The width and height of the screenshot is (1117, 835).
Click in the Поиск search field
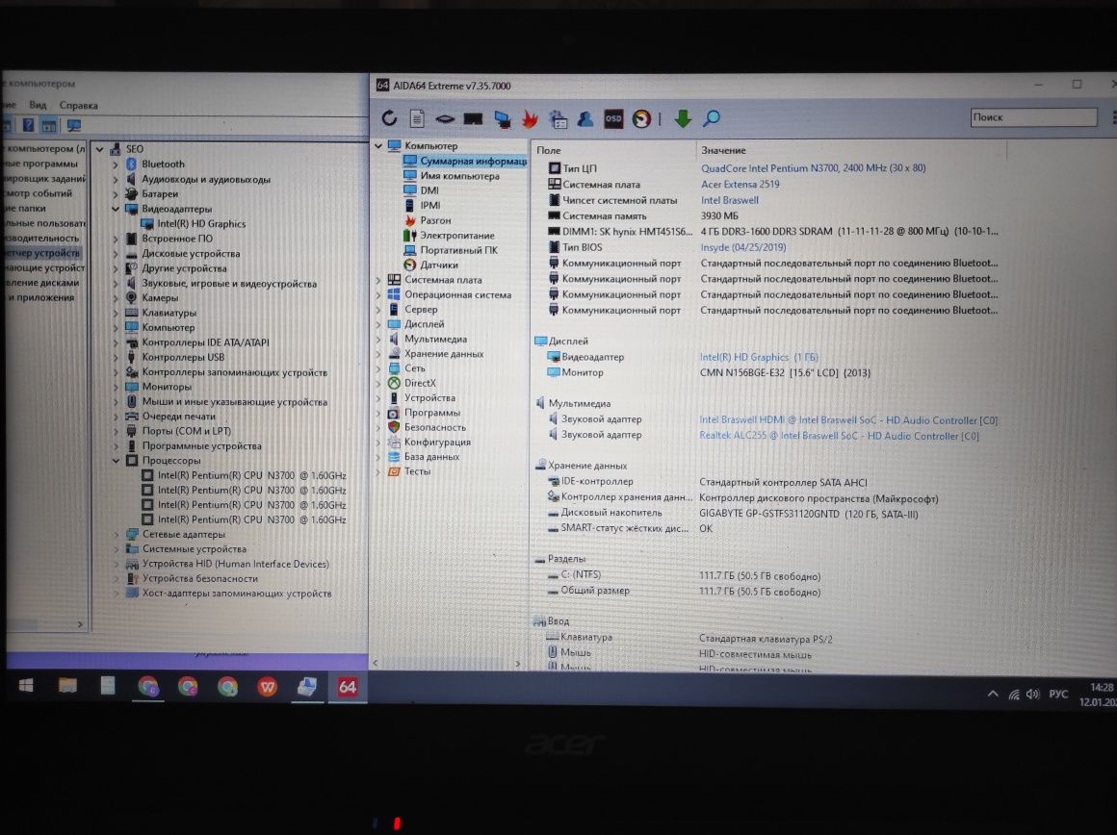[x=1033, y=117]
